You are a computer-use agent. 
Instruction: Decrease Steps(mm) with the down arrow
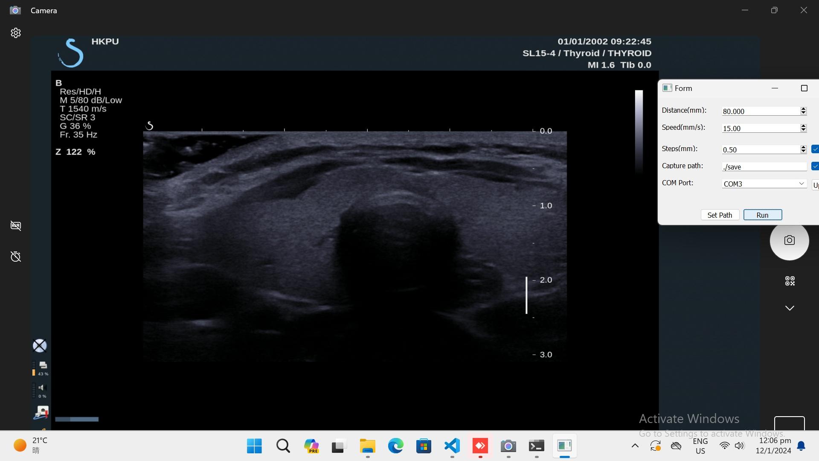click(803, 152)
